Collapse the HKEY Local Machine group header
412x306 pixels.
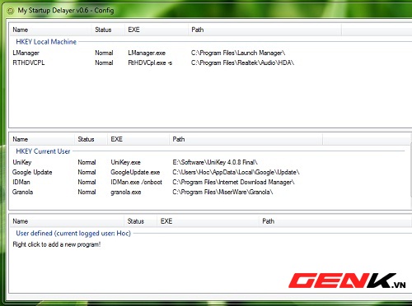pos(46,42)
